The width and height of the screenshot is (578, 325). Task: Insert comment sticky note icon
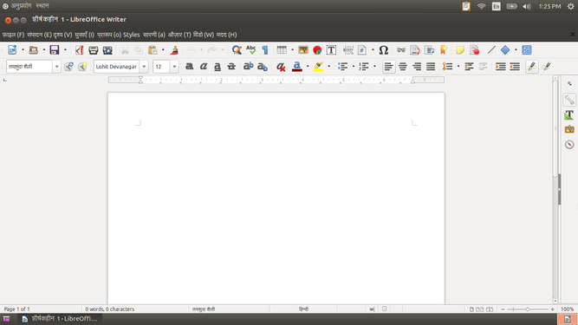[x=460, y=49]
